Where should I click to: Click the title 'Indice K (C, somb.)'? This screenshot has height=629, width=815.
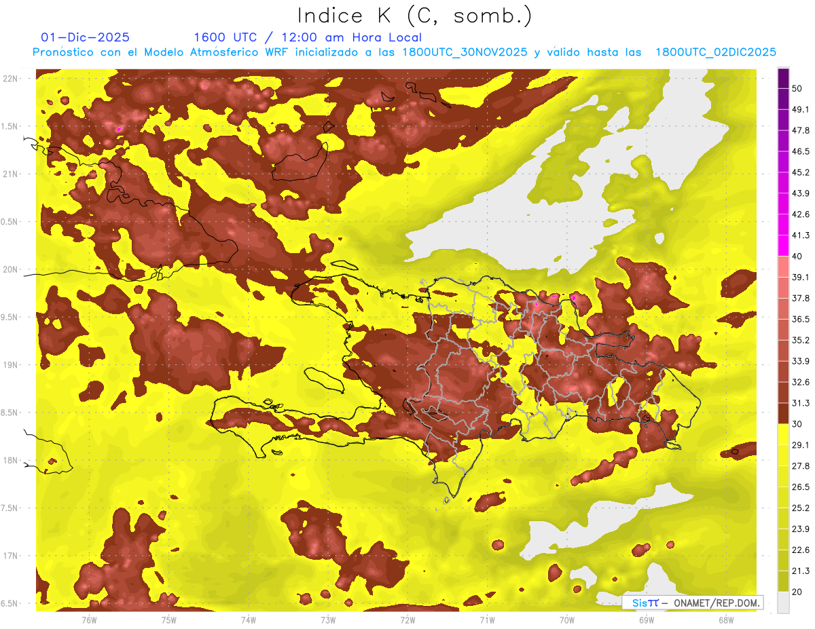pos(414,16)
